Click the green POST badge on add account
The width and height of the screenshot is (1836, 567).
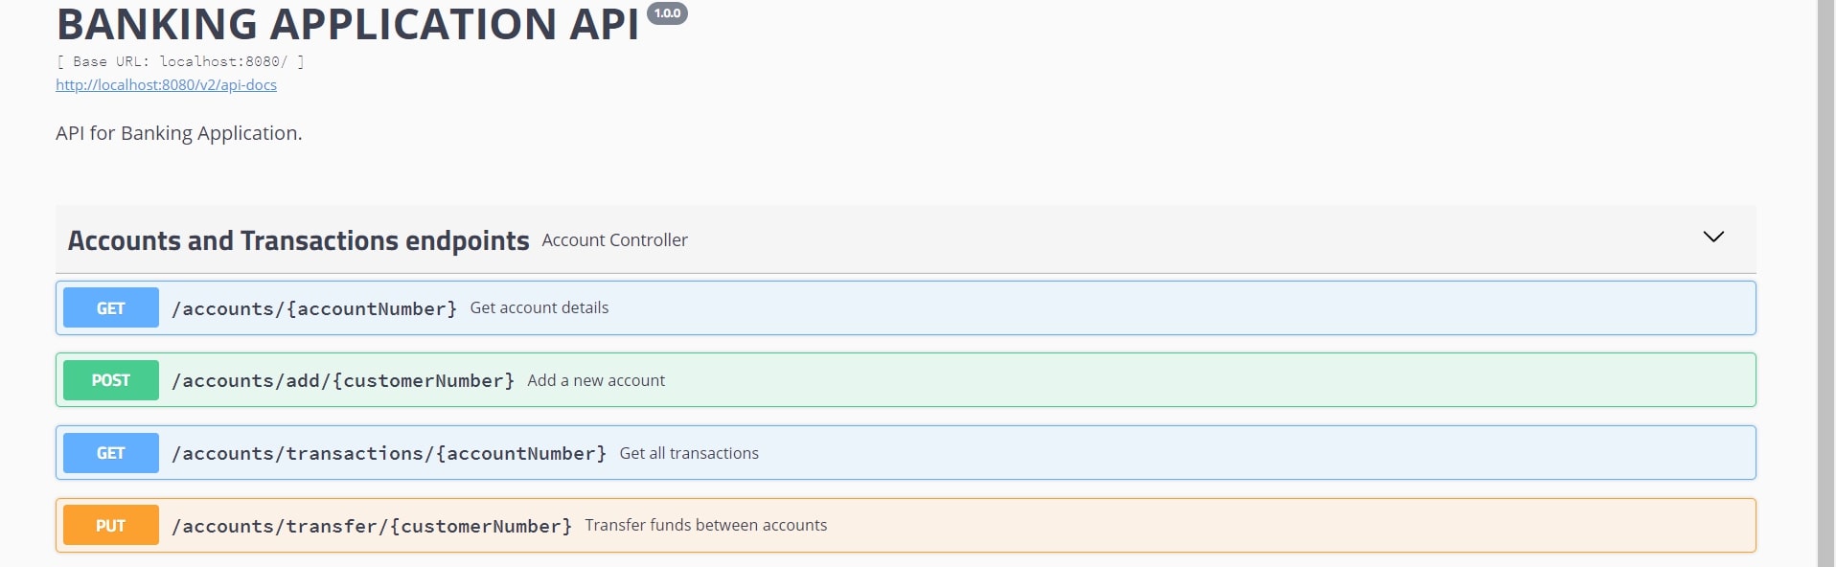[109, 379]
